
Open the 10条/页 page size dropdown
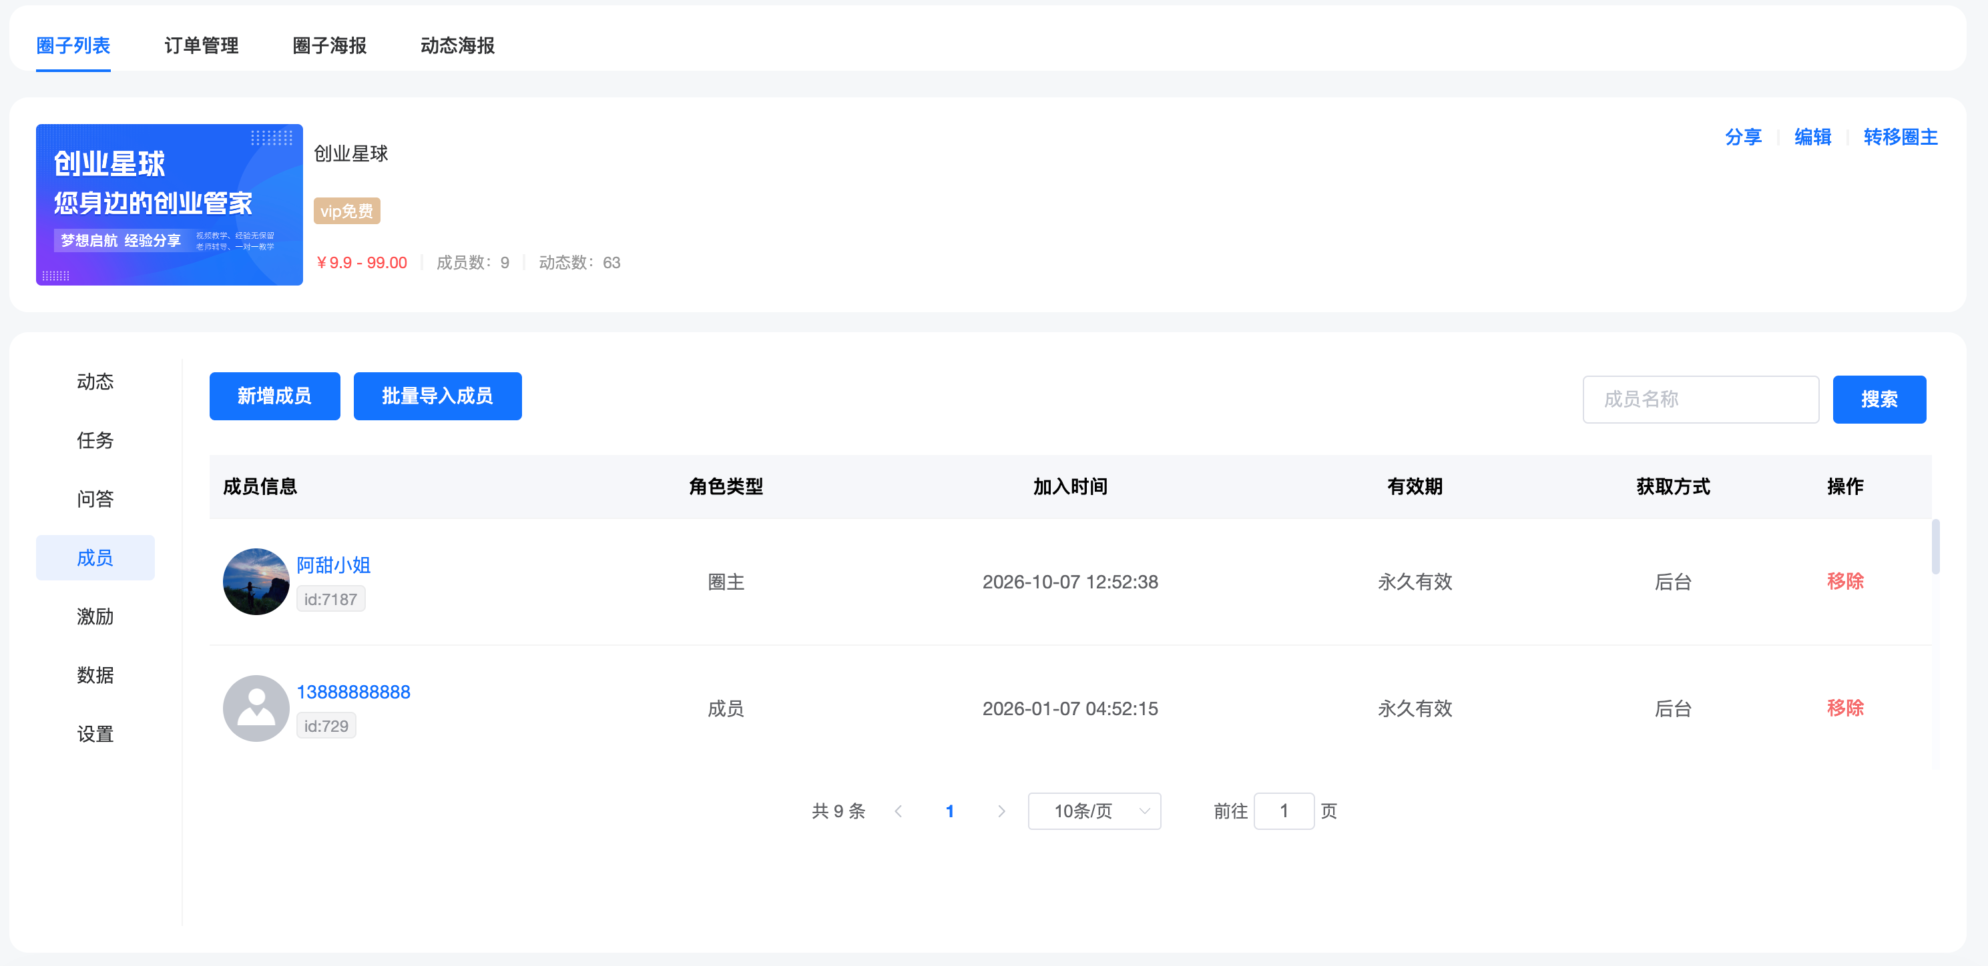point(1094,811)
